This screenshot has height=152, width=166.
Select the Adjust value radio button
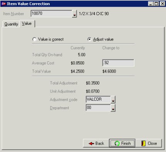pyautogui.click(x=89, y=39)
